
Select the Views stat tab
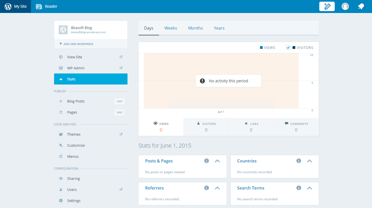click(161, 127)
